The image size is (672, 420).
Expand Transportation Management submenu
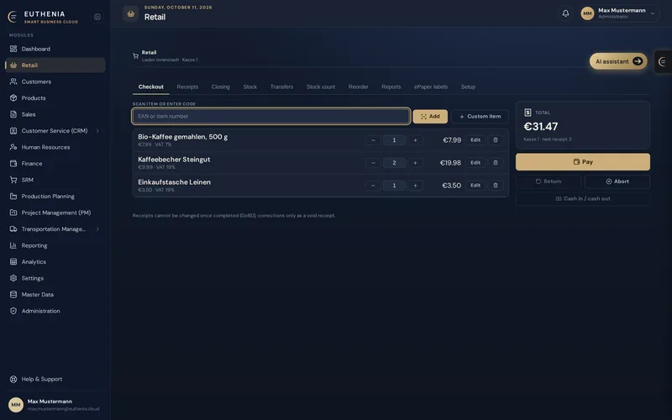click(x=97, y=229)
